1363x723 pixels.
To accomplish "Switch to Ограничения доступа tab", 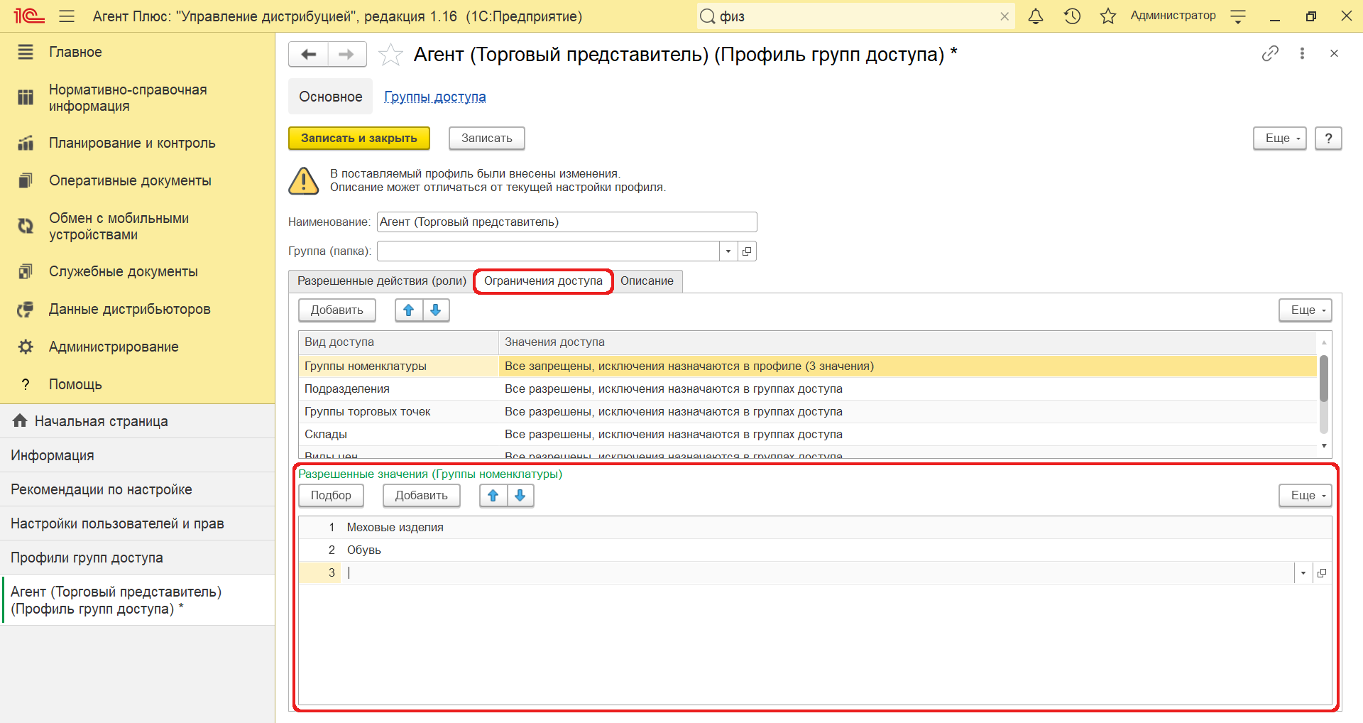I will point(543,281).
